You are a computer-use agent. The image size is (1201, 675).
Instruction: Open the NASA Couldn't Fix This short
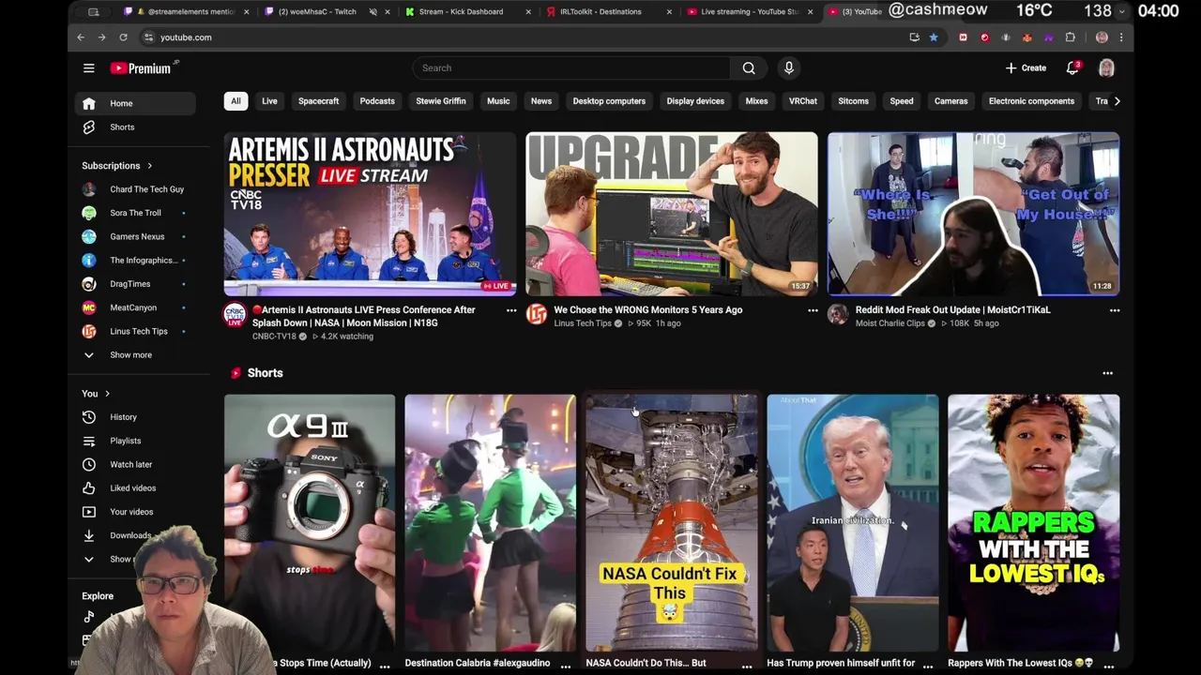[x=672, y=523]
